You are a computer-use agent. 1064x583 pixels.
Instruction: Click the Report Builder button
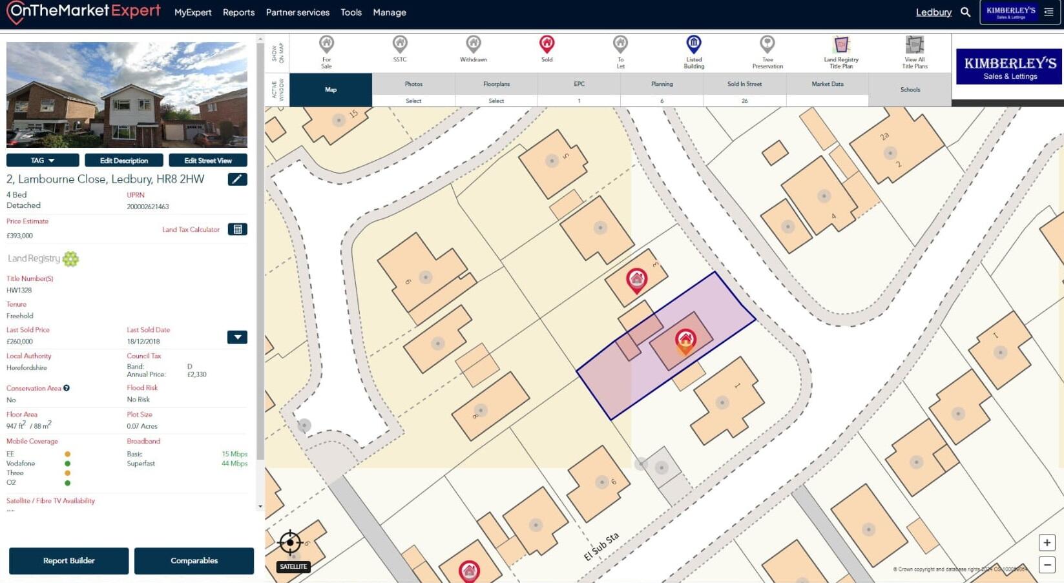click(x=68, y=560)
